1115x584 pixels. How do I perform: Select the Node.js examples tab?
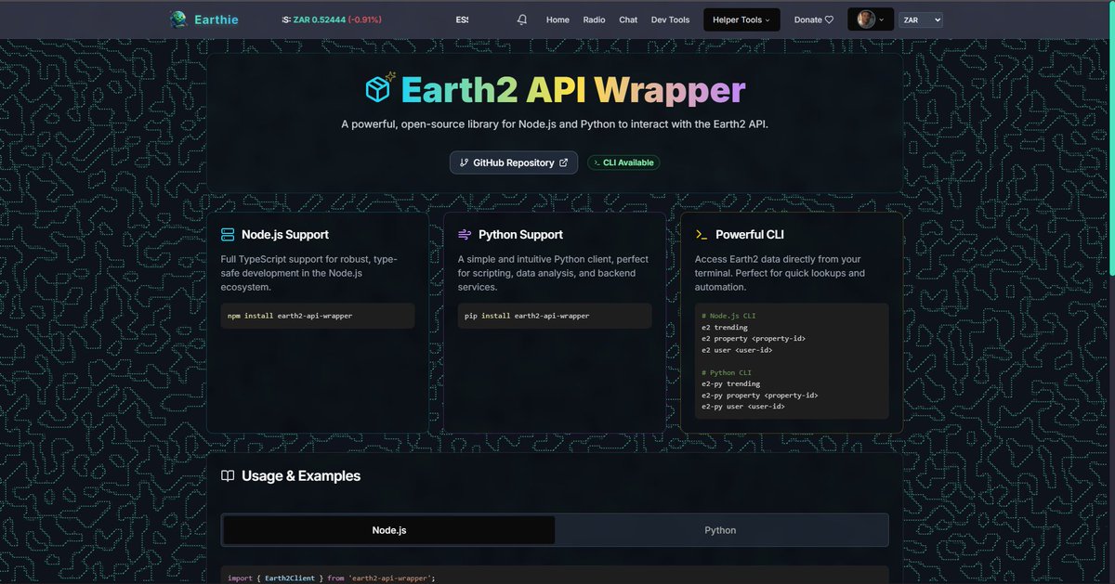click(x=389, y=530)
